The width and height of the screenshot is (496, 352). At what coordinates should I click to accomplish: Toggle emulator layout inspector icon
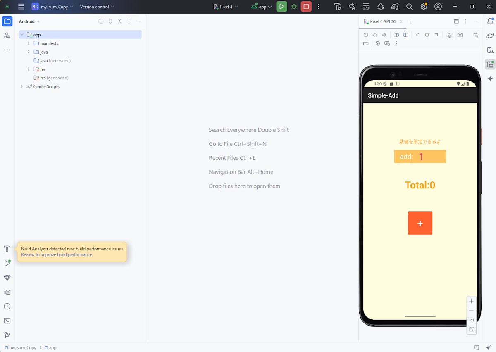tap(475, 35)
